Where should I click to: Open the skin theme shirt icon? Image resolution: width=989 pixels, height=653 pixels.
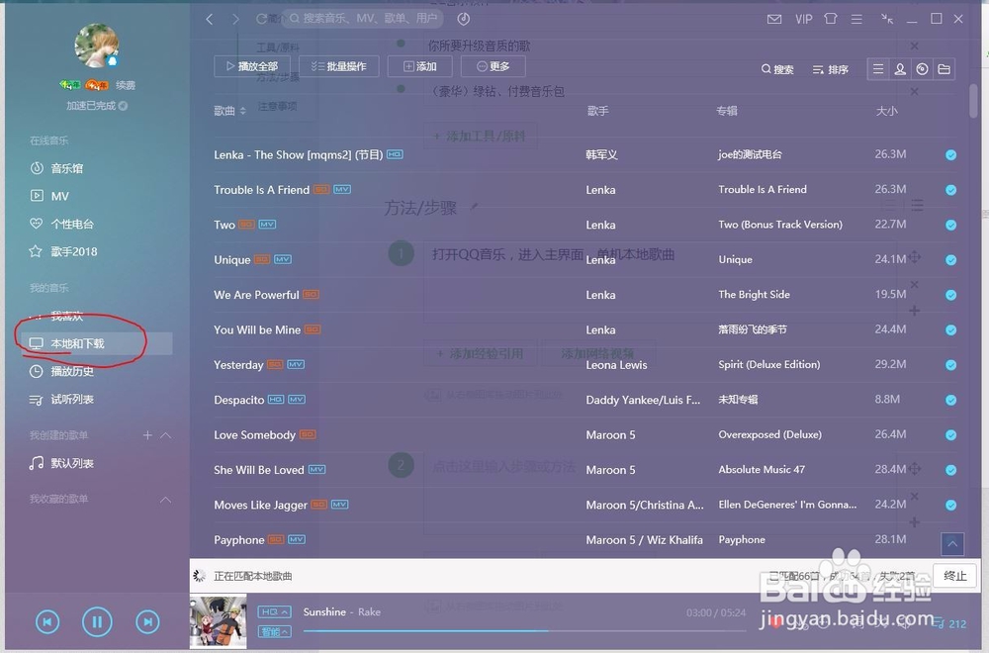(x=831, y=19)
